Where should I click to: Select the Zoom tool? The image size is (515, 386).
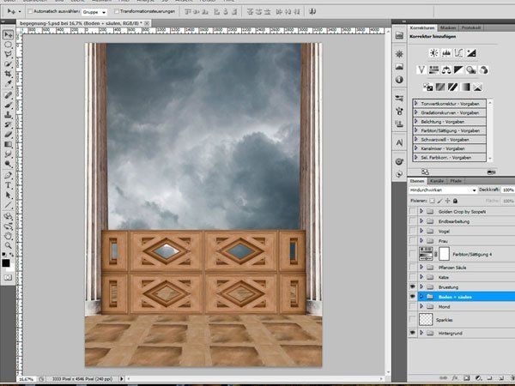[x=9, y=245]
